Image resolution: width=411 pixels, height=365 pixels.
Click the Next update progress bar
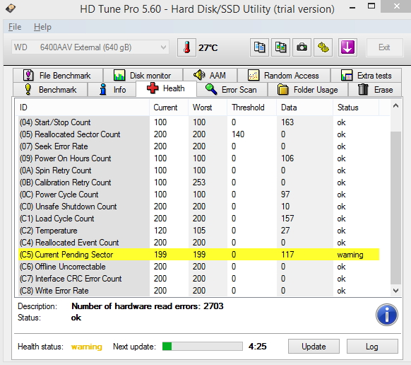pyautogui.click(x=203, y=347)
